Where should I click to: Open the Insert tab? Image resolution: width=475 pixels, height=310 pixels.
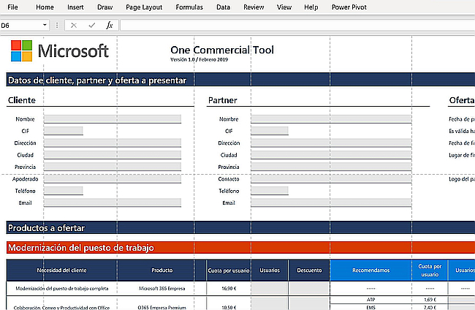coord(75,7)
